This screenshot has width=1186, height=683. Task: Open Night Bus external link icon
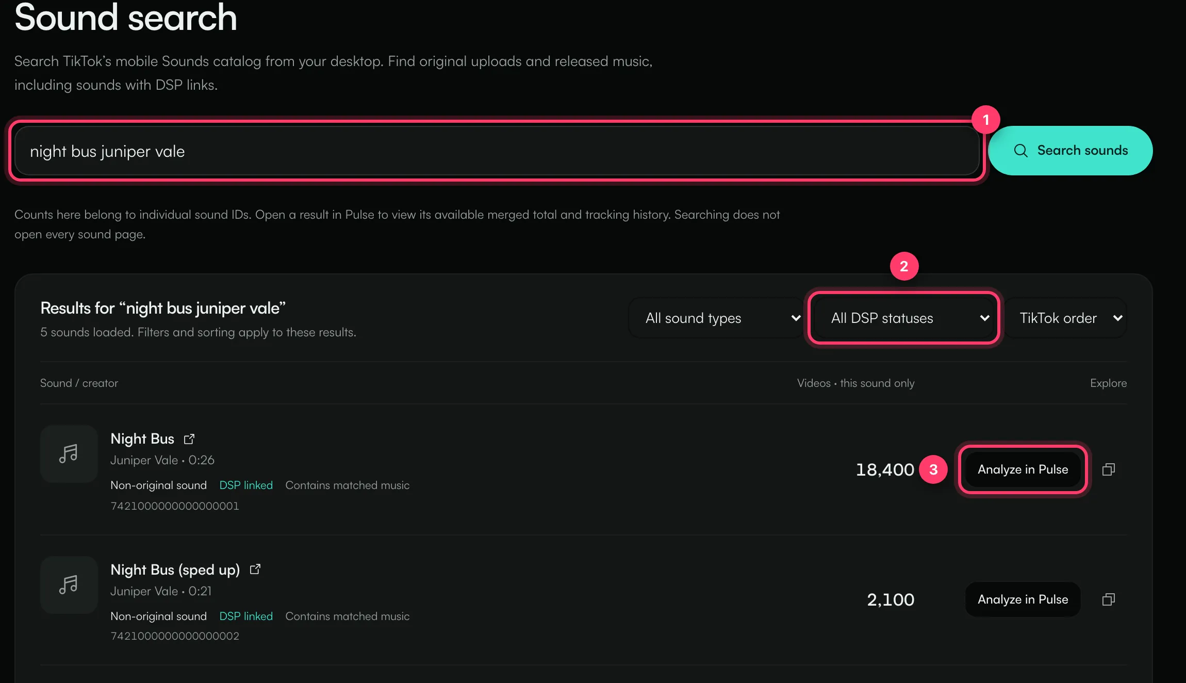pyautogui.click(x=189, y=439)
